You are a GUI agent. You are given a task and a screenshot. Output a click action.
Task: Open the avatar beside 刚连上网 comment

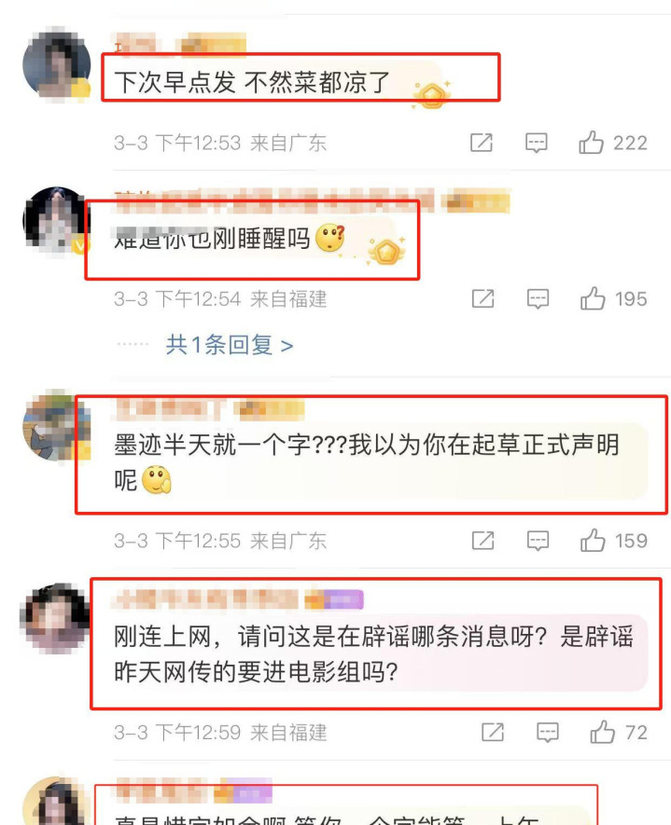pyautogui.click(x=54, y=618)
